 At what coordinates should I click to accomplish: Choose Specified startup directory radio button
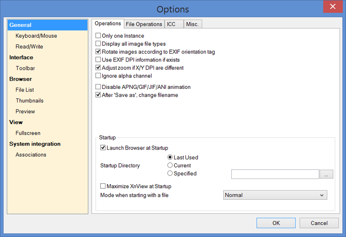click(170, 174)
